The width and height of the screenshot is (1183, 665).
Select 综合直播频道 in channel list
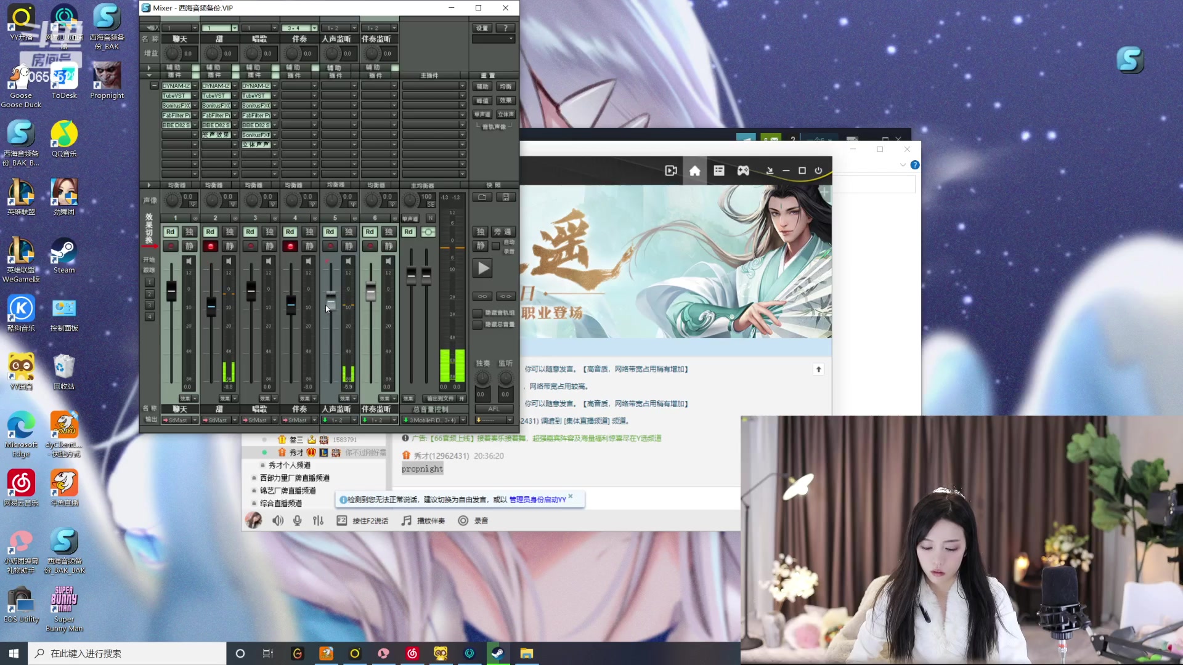(x=281, y=504)
